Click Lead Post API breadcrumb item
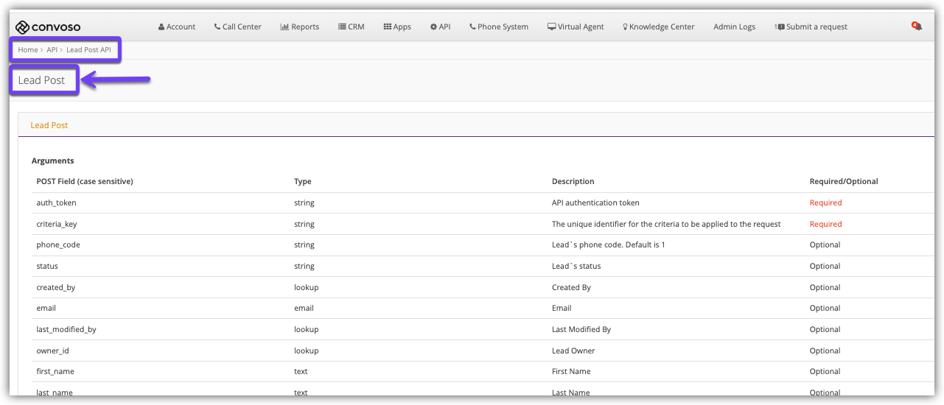Viewport: 944px width, 405px height. [x=88, y=50]
